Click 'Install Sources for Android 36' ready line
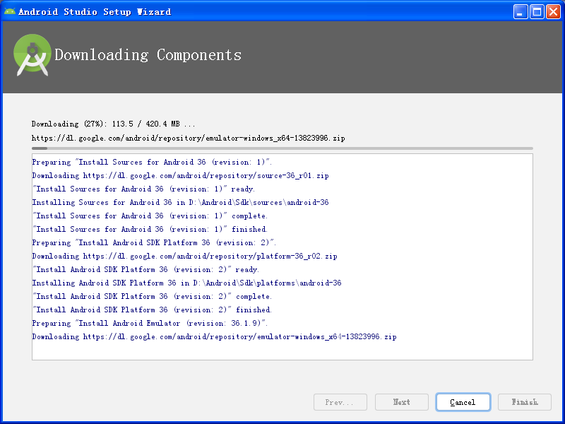The width and height of the screenshot is (565, 424). pos(144,189)
